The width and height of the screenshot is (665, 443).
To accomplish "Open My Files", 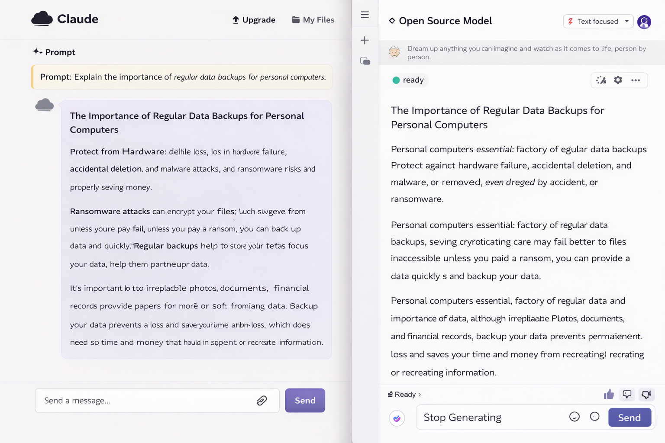I will (313, 20).
